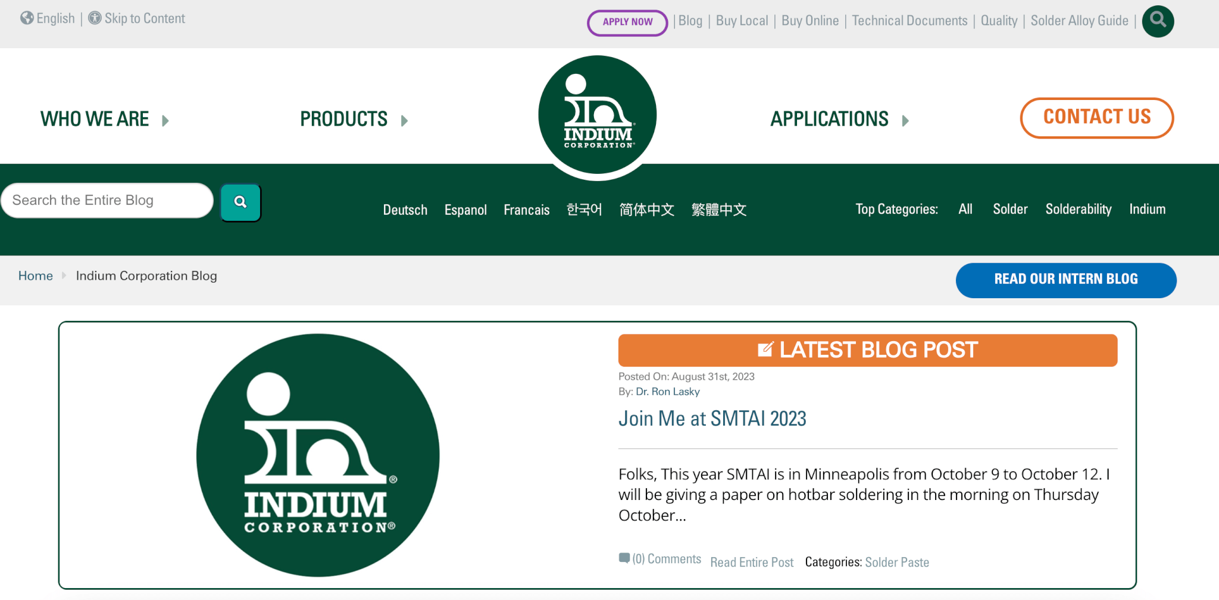
Task: Click the accessibility icon beside Skip to Content
Action: (x=95, y=18)
